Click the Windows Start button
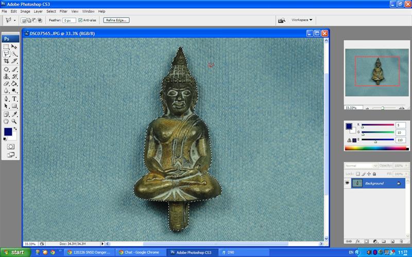 pyautogui.click(x=14, y=252)
